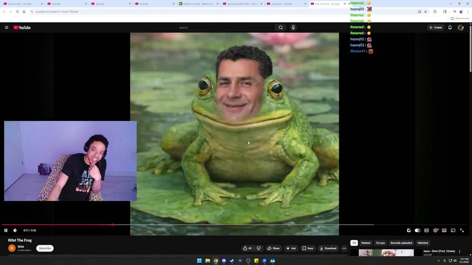Click the video title Rifet The Frog
472x265 pixels.
tap(20, 240)
